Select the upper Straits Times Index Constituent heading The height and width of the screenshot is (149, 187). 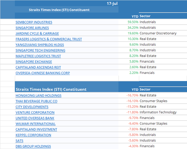coord(59,10)
